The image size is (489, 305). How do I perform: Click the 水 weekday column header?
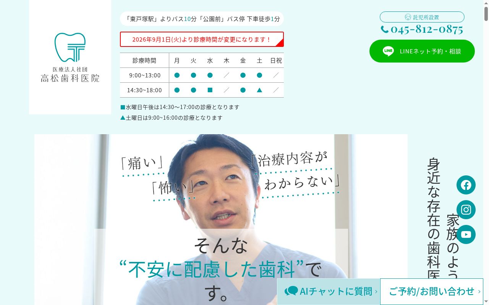click(x=210, y=60)
